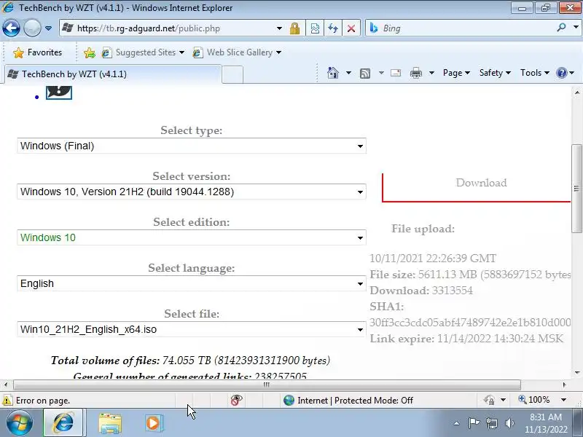Click the InPrivate filtering status bar icon
Image resolution: width=583 pixels, height=437 pixels.
click(489, 400)
